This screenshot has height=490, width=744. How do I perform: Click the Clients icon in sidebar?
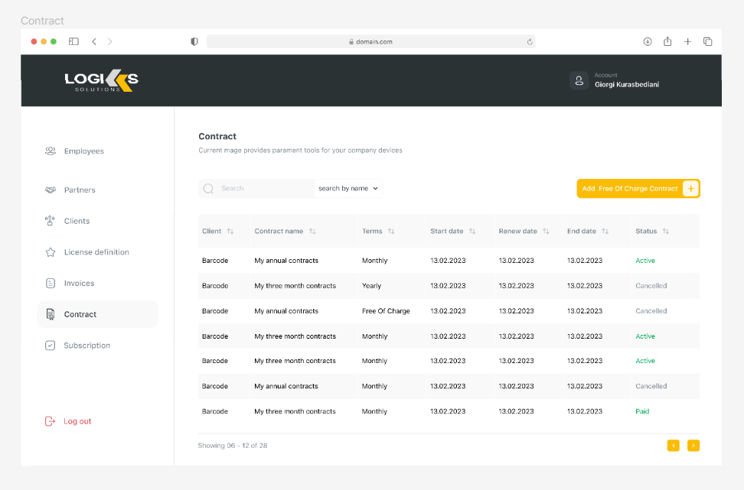point(51,221)
